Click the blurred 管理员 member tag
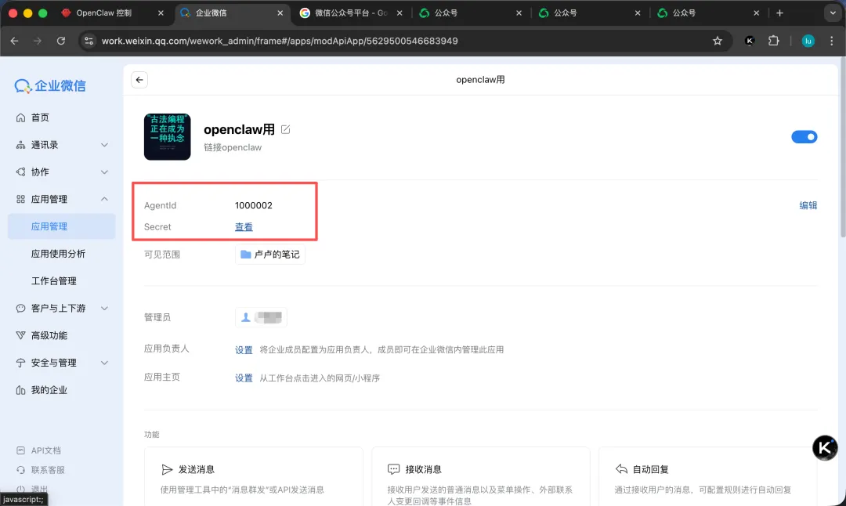Screen dimensions: 846x506 tap(261, 317)
